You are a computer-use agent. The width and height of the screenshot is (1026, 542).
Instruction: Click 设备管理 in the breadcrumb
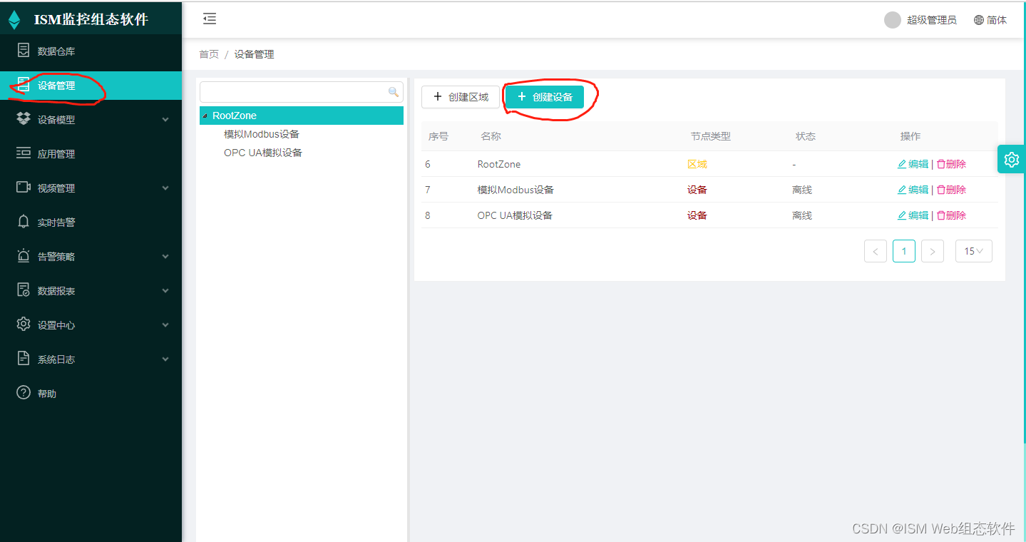point(254,54)
